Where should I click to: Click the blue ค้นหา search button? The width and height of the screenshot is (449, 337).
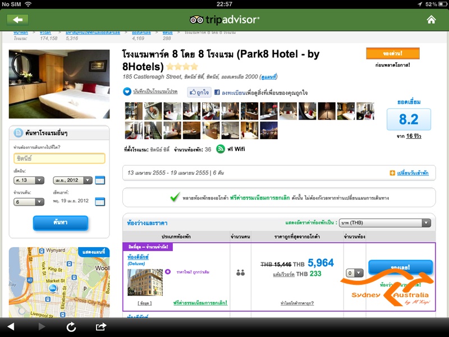(61, 222)
